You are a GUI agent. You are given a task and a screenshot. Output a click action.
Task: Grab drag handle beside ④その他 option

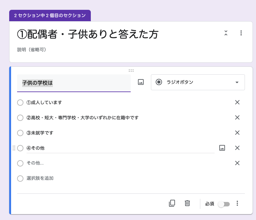14,148
